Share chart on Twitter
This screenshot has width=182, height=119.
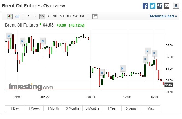(x=153, y=6)
